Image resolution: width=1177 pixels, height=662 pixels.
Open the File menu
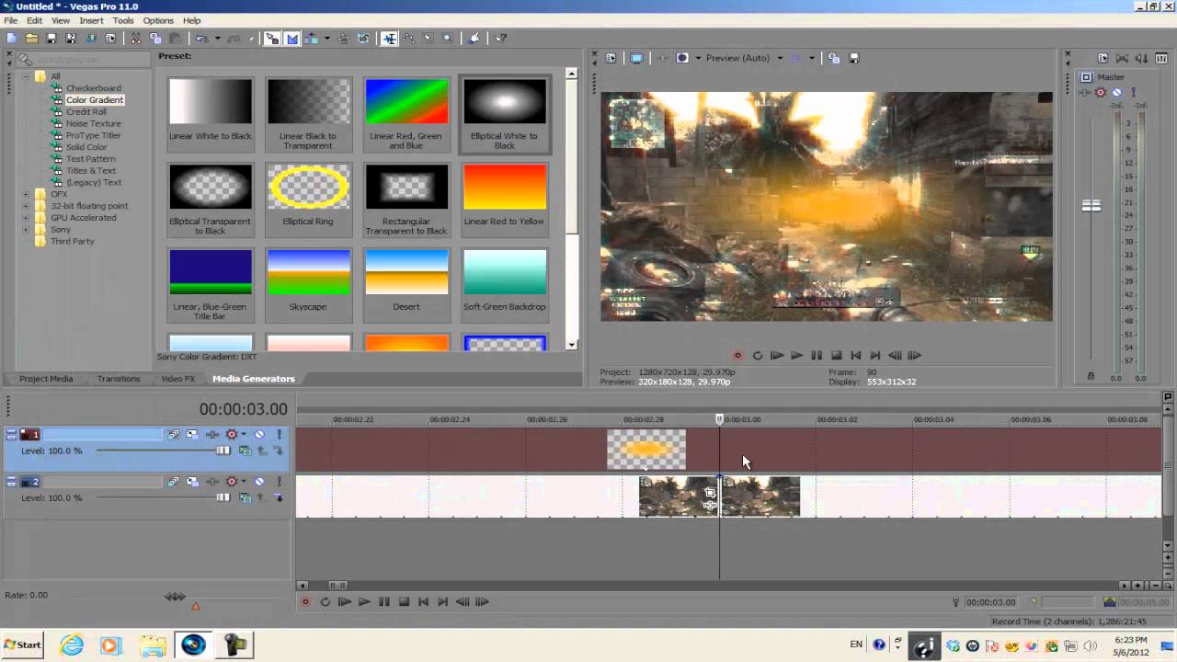10,20
